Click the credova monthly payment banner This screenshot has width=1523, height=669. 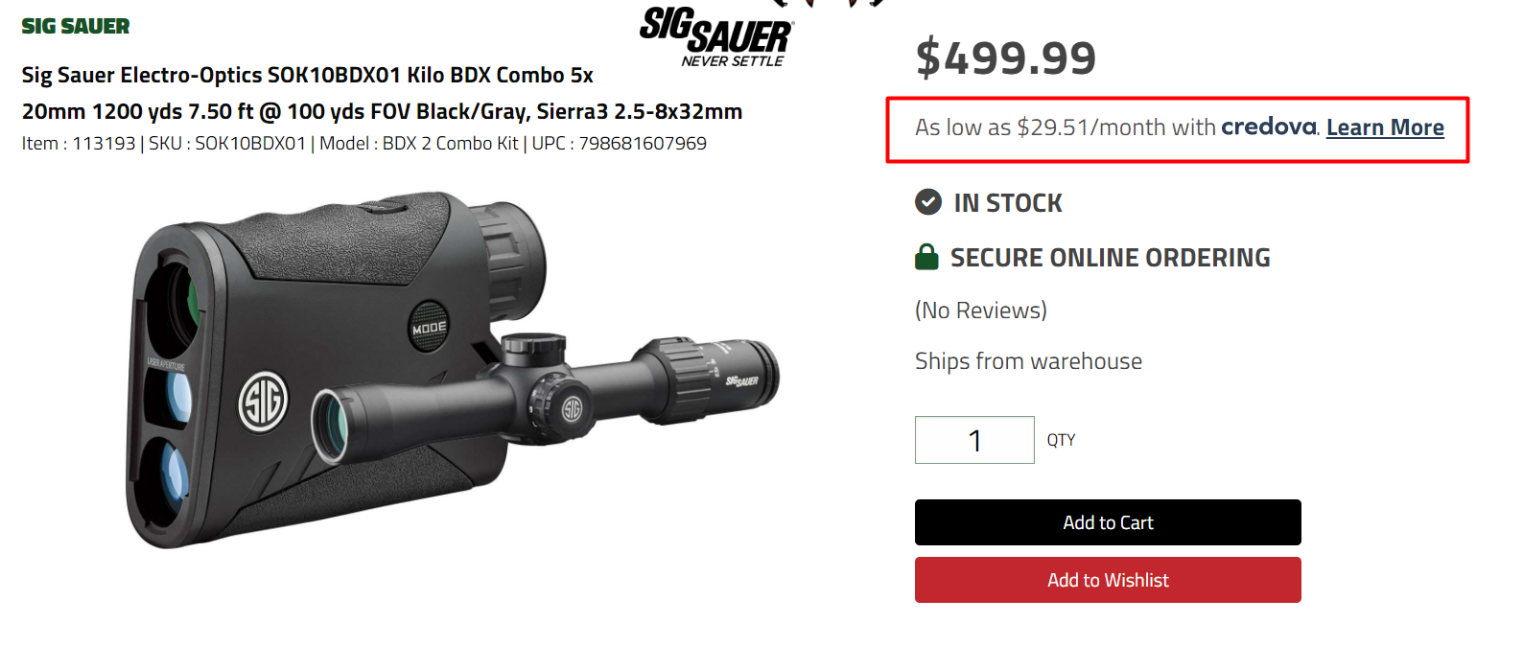coord(1178,129)
